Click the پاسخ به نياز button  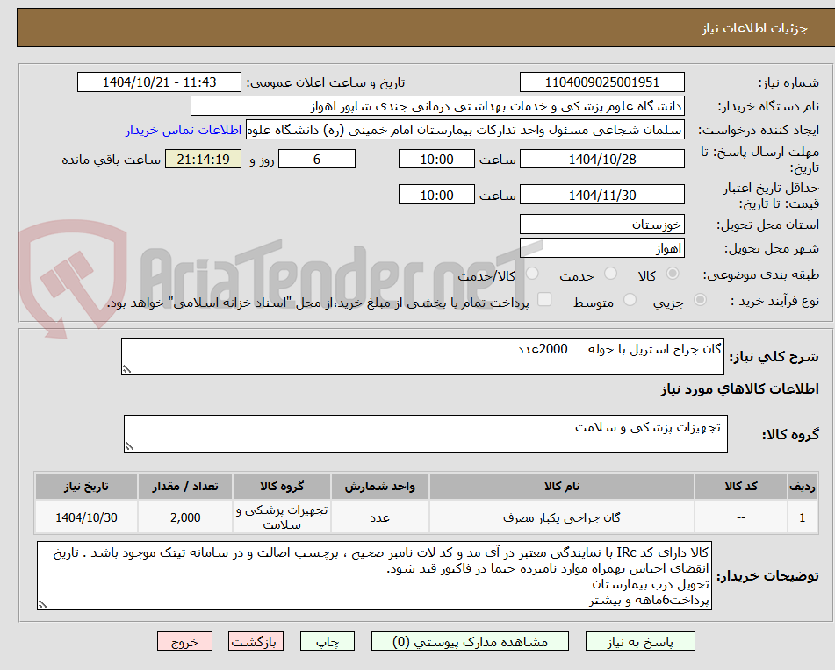tap(640, 641)
